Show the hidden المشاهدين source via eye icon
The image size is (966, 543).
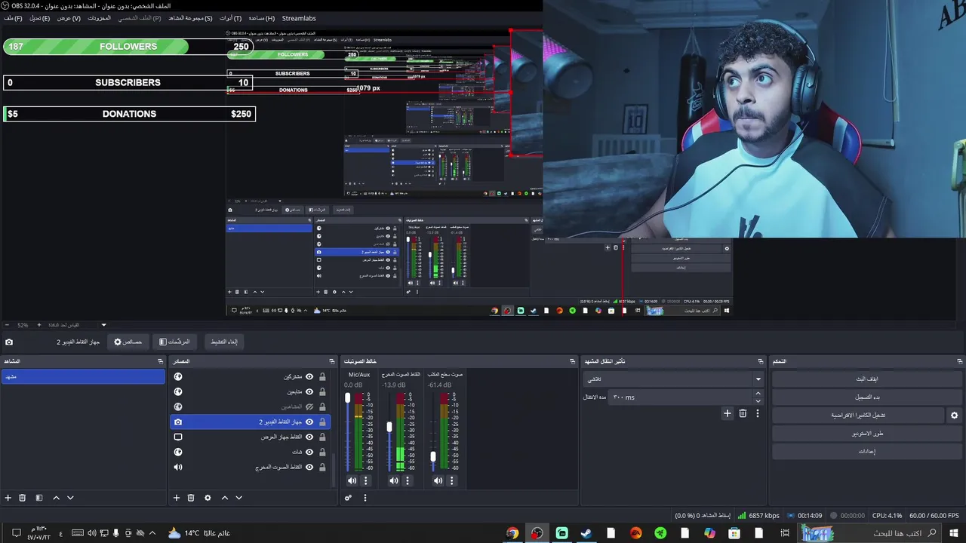tap(309, 406)
